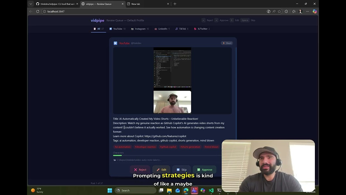
Task: Open the Windows Start menu
Action: [110, 190]
